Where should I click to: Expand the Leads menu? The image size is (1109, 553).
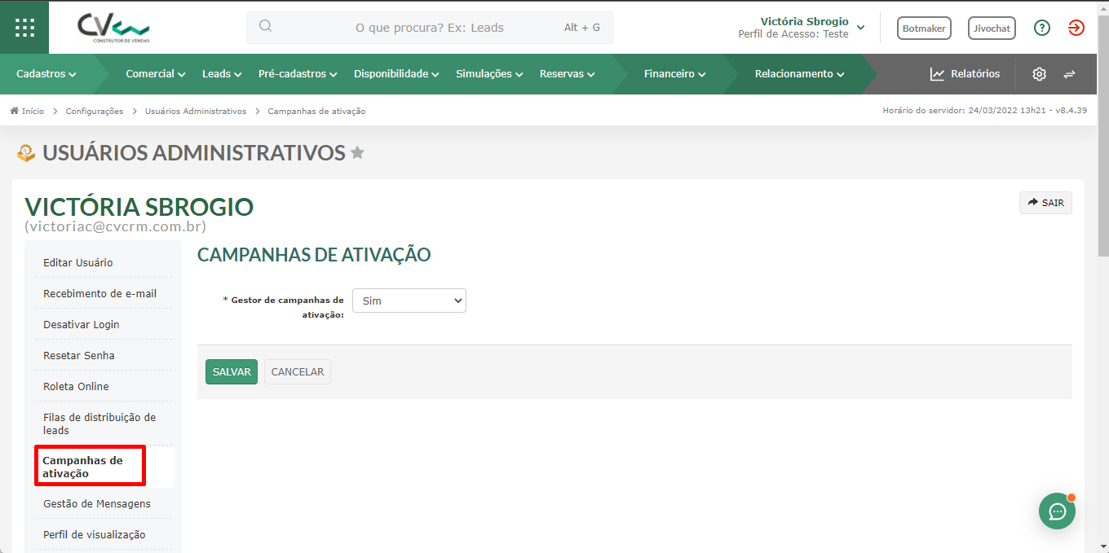point(222,74)
